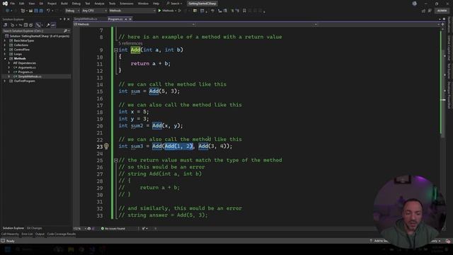
Task: Click Collapse All icon in Solution Explorer
Action: coord(25,25)
